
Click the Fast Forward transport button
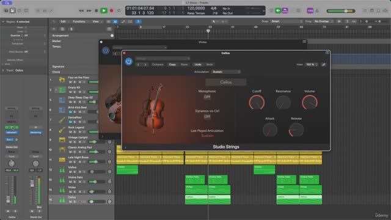pyautogui.click(x=89, y=11)
